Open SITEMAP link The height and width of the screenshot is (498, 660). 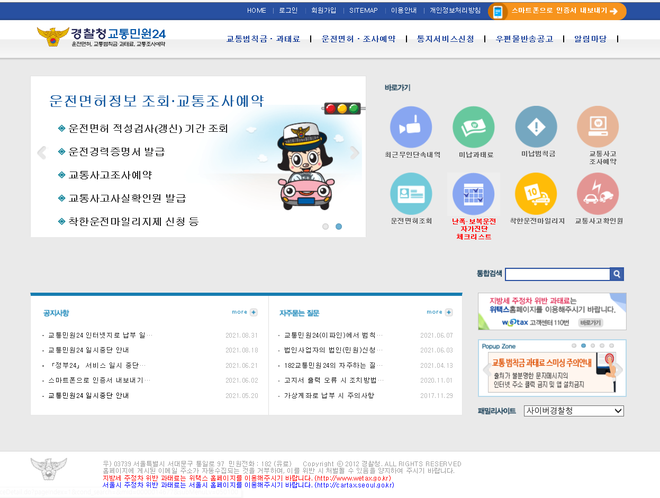364,11
